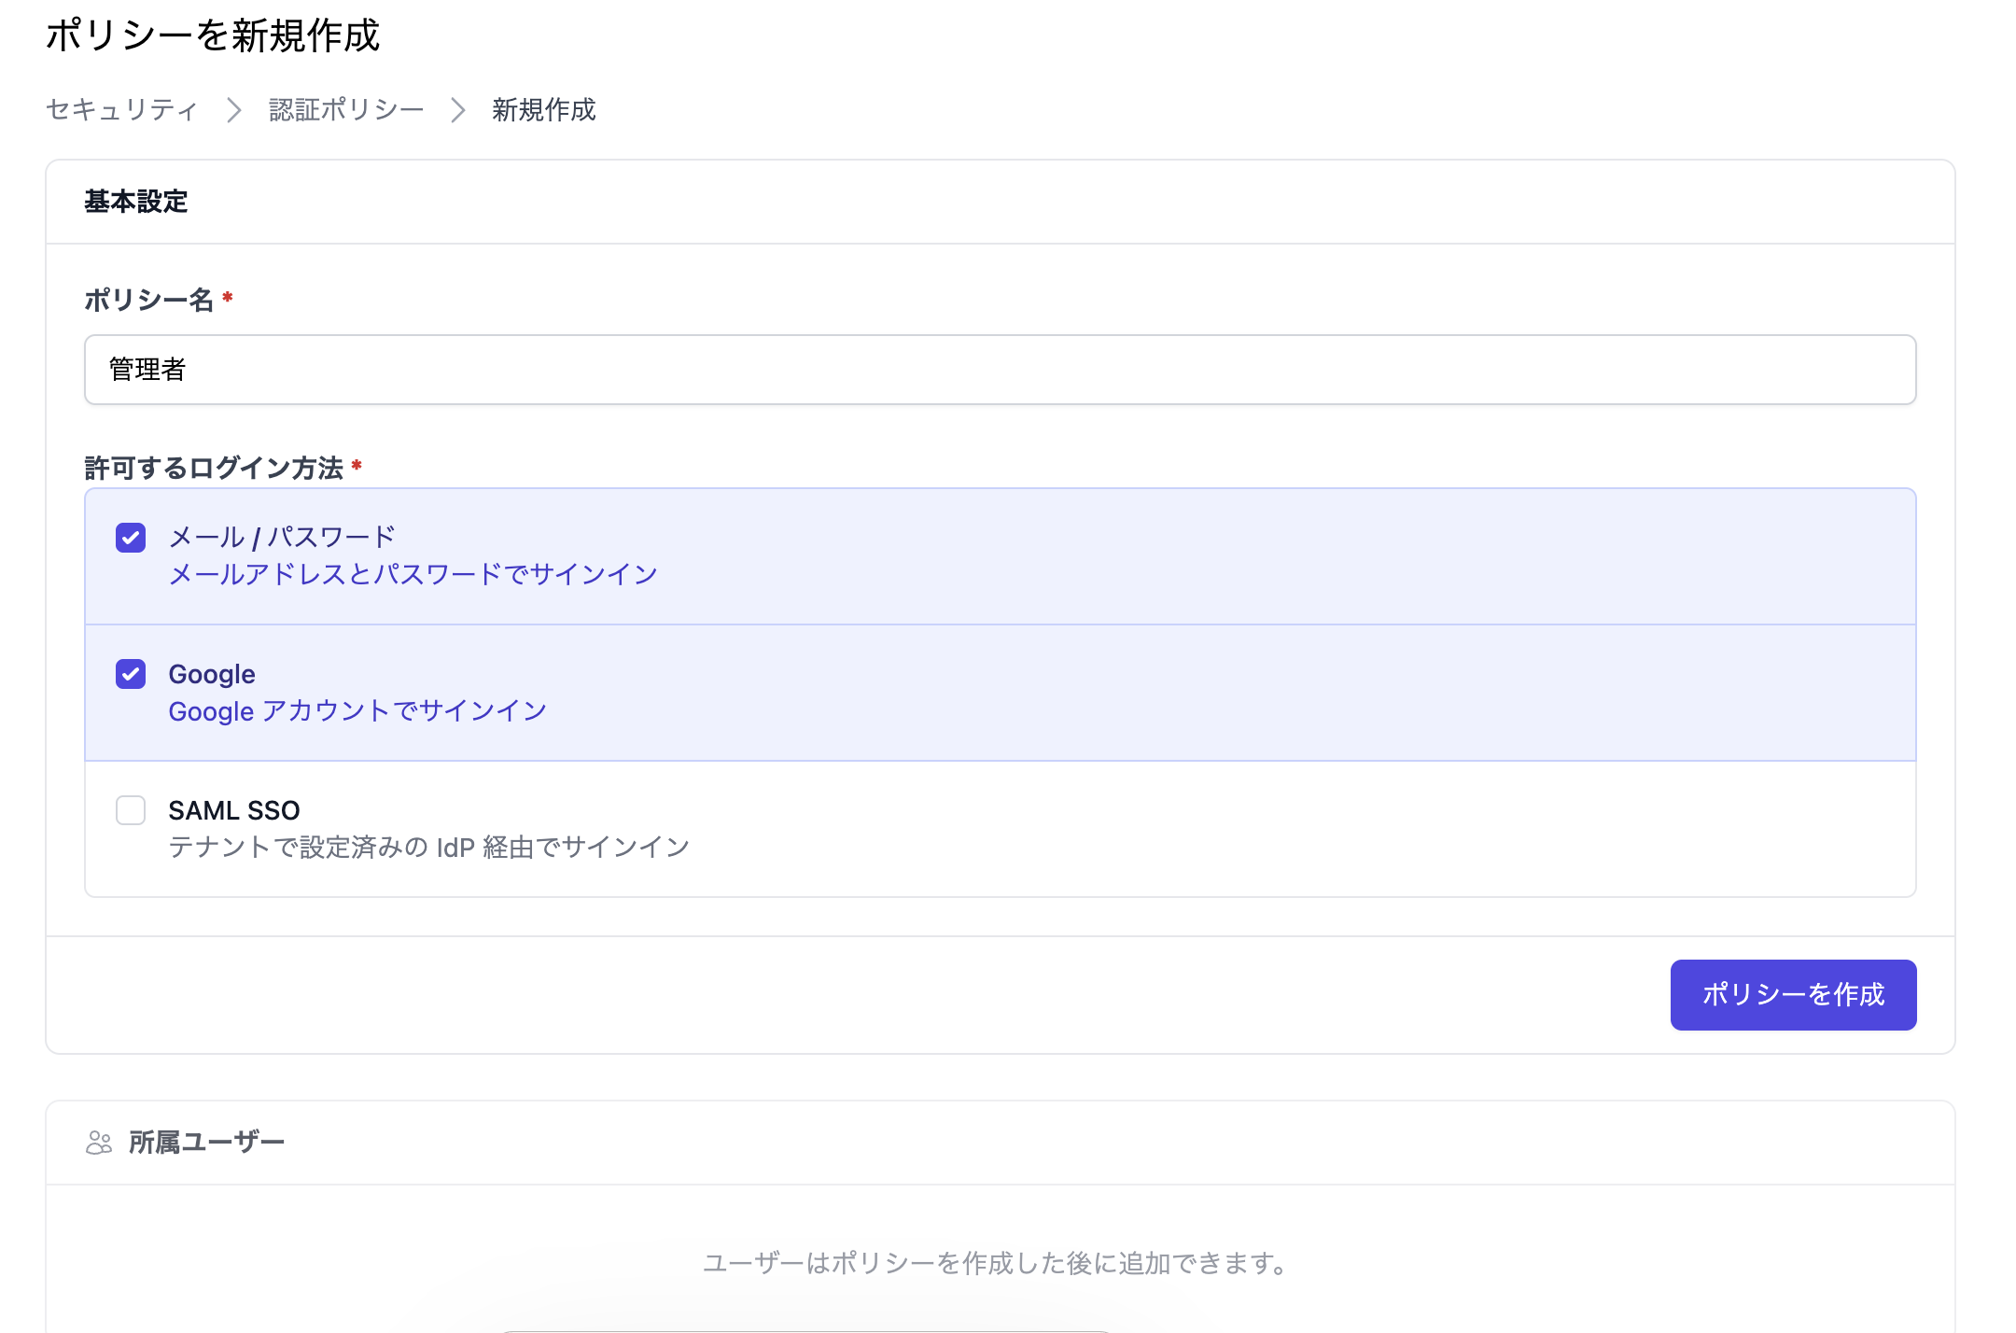
Task: Click chevron between 認証ポリシー and 新規作成
Action: coord(458,110)
